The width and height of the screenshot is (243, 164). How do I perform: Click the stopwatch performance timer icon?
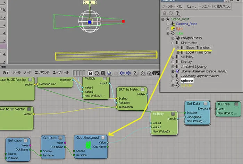point(143,73)
